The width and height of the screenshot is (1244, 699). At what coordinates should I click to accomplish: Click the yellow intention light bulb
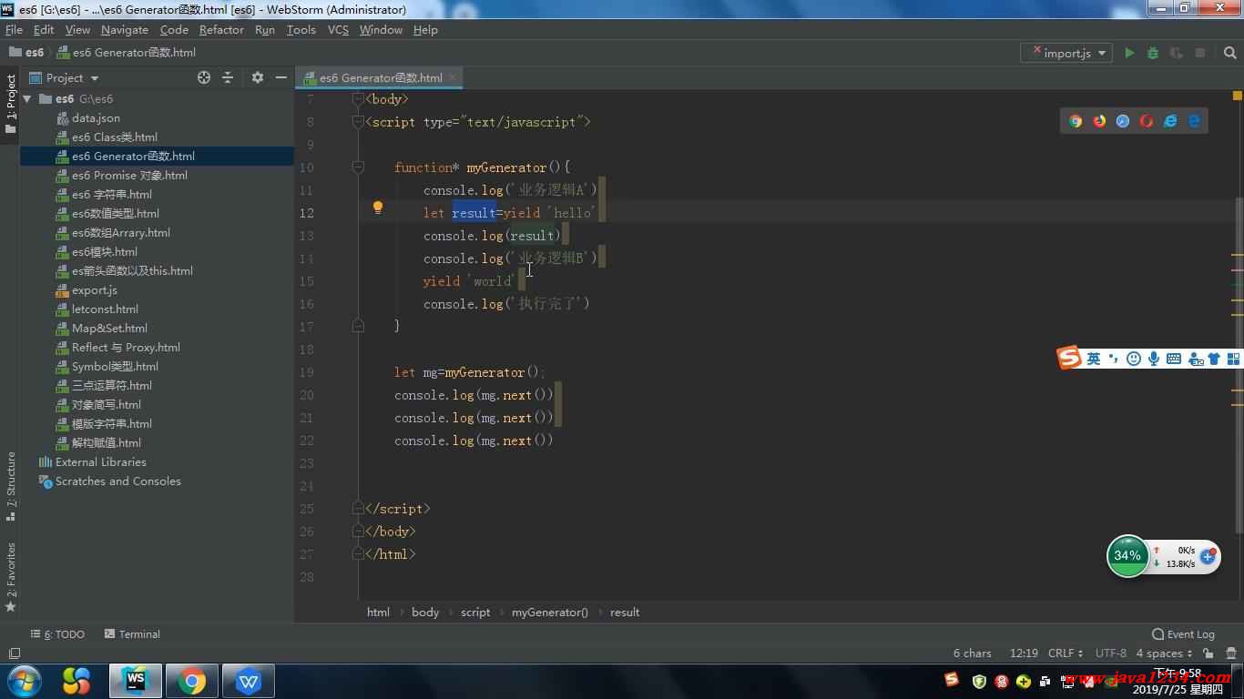tap(378, 208)
